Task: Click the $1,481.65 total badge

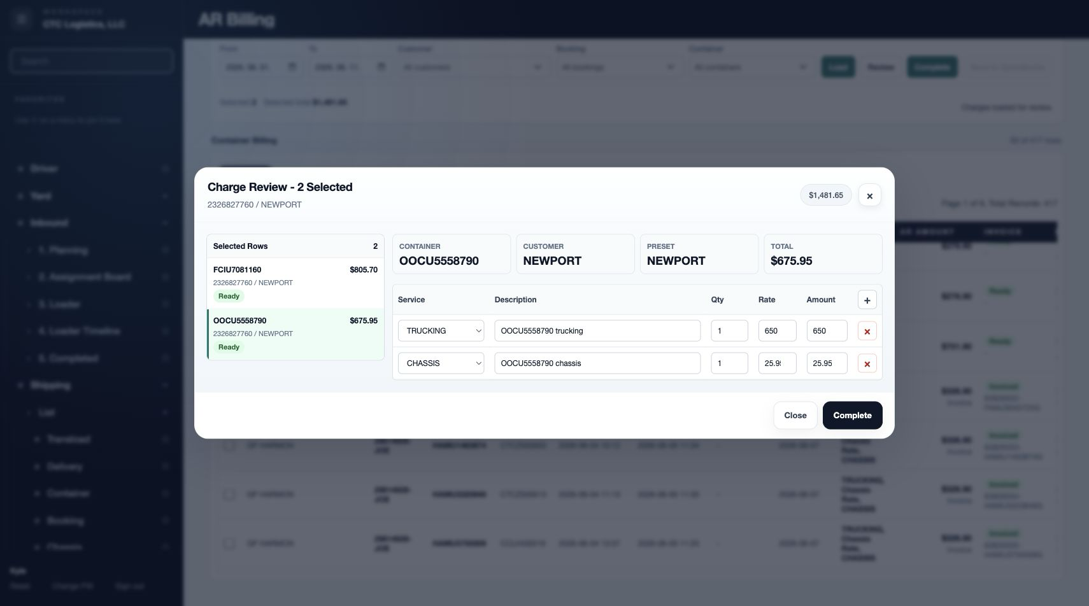Action: click(x=826, y=195)
